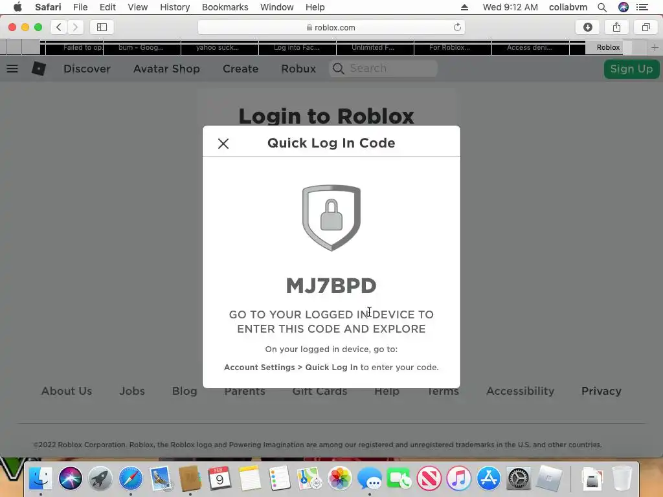Open Safari from the dock

(130, 478)
